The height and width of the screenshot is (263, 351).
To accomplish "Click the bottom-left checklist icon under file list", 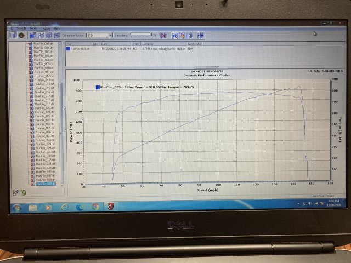I will click(x=16, y=192).
